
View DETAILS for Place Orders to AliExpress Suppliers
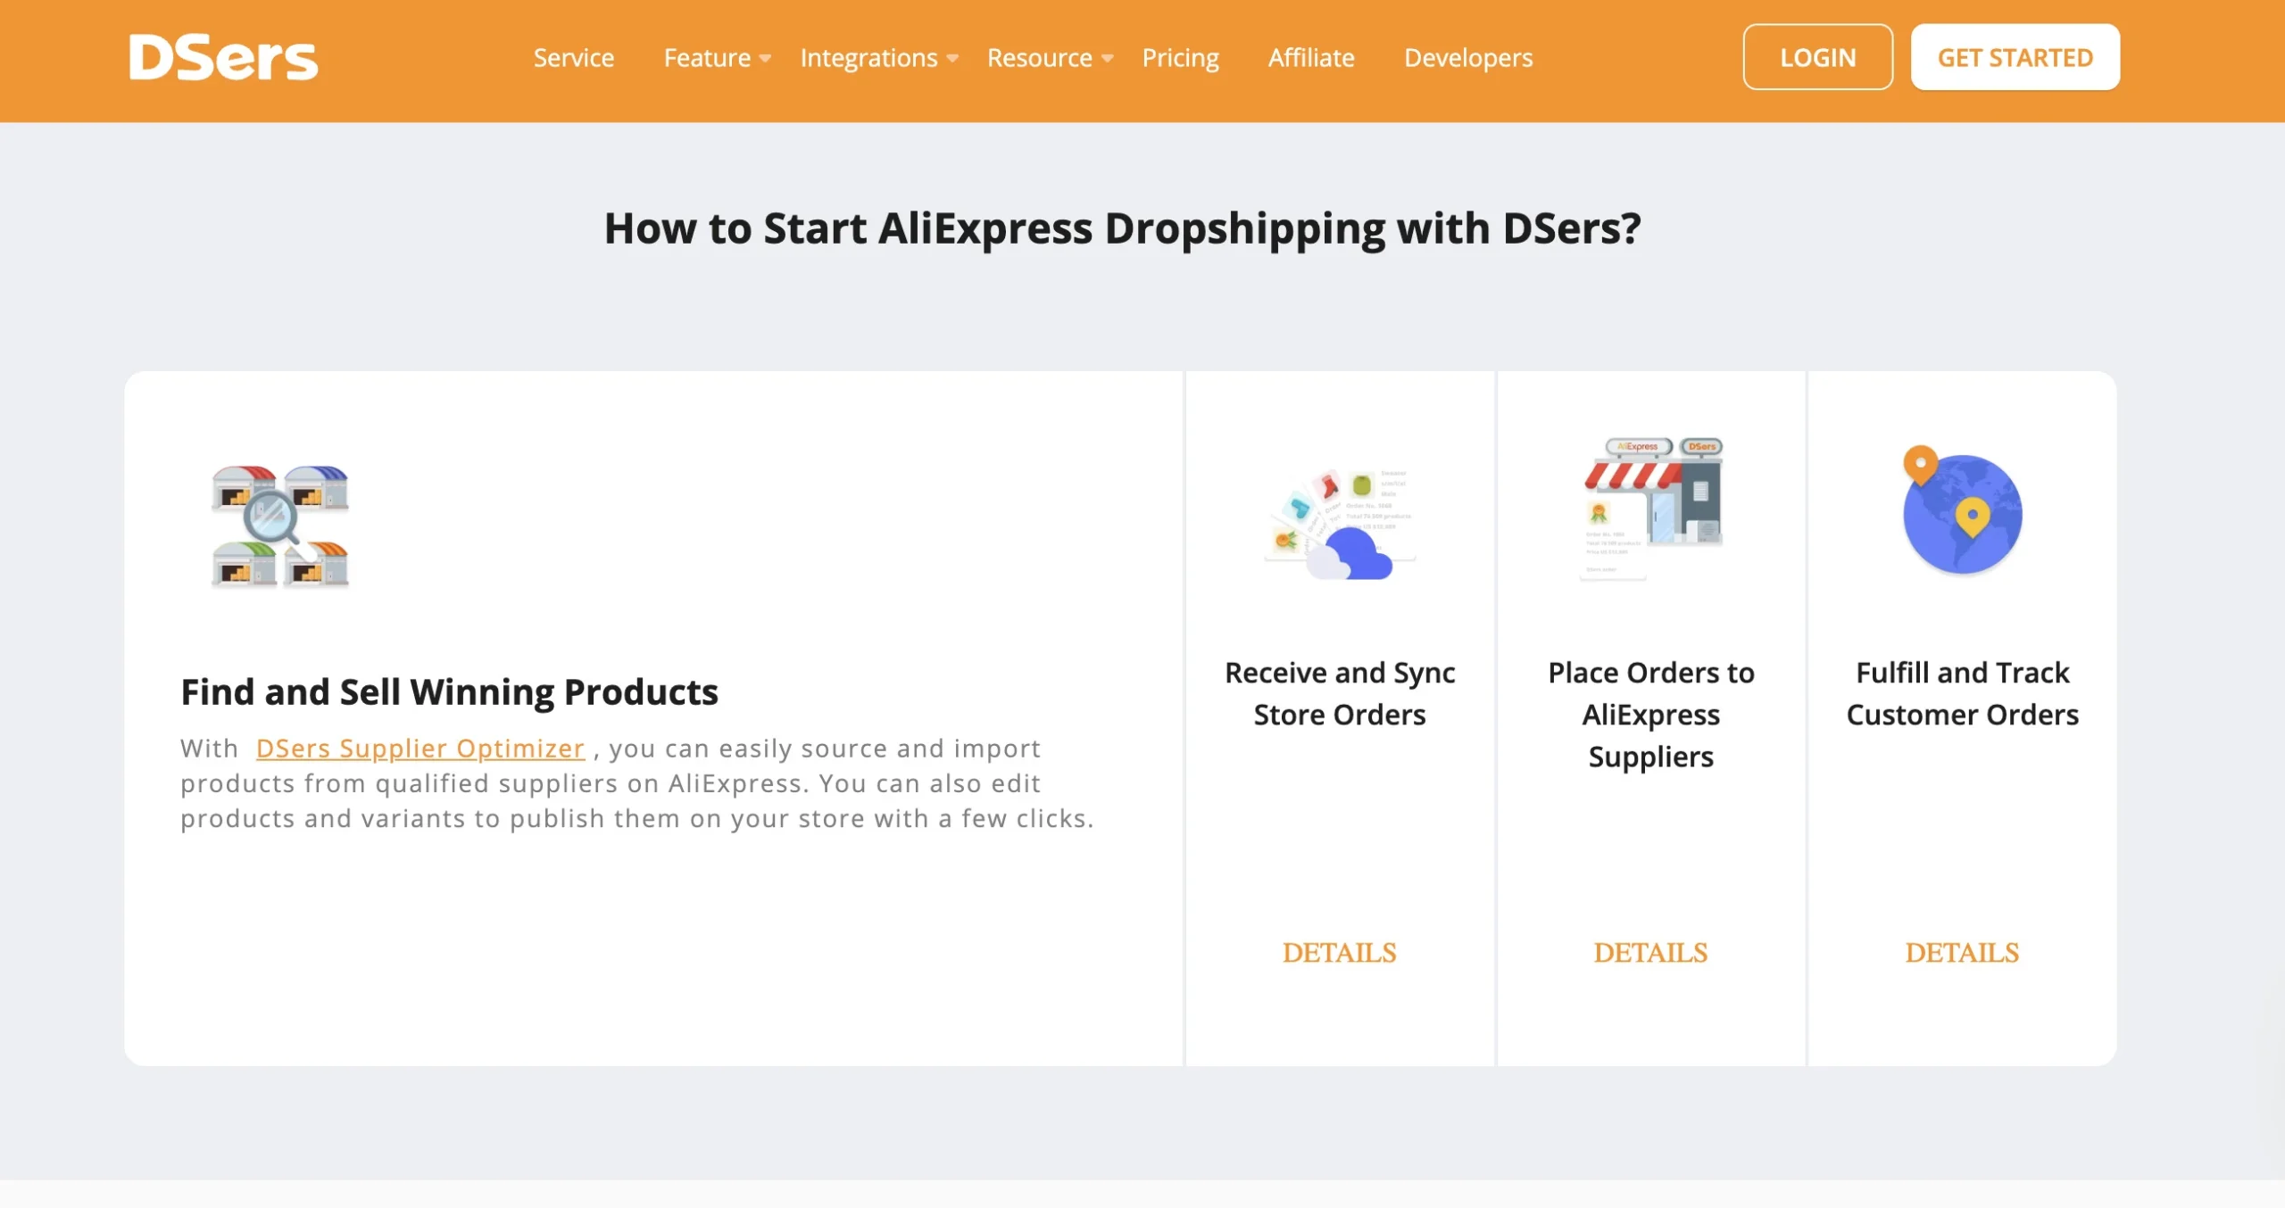[x=1650, y=953]
